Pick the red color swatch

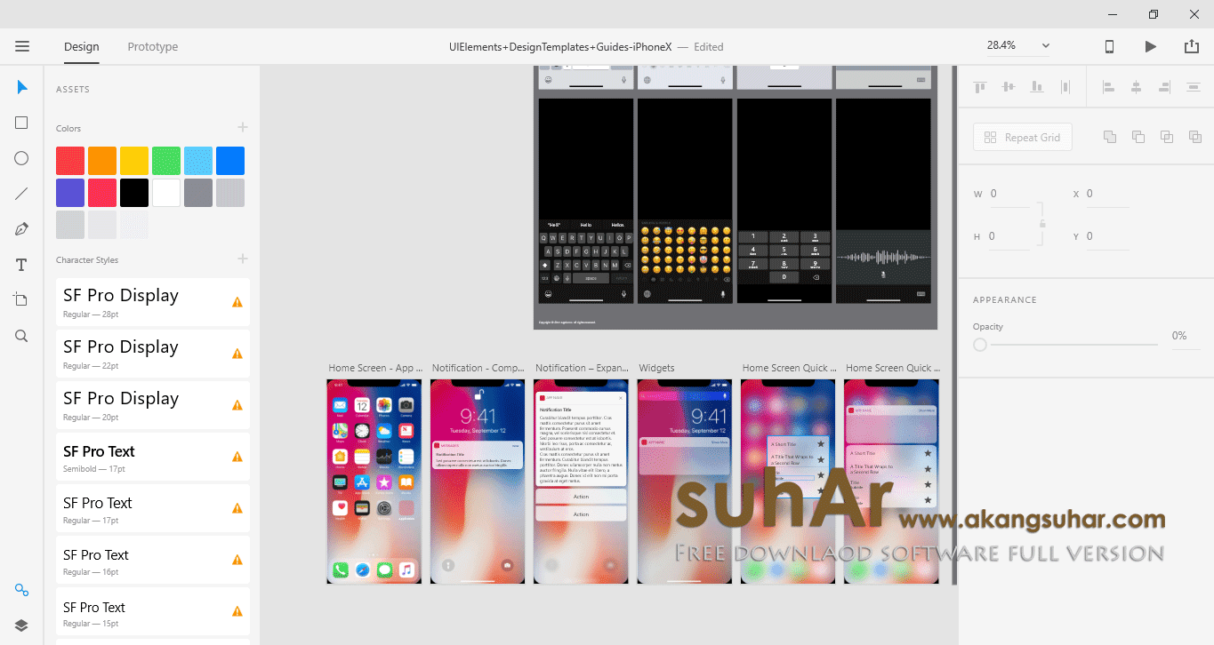70,161
